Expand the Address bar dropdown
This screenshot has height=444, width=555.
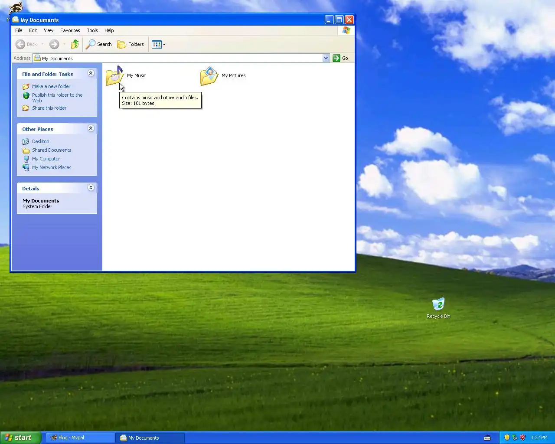point(326,58)
